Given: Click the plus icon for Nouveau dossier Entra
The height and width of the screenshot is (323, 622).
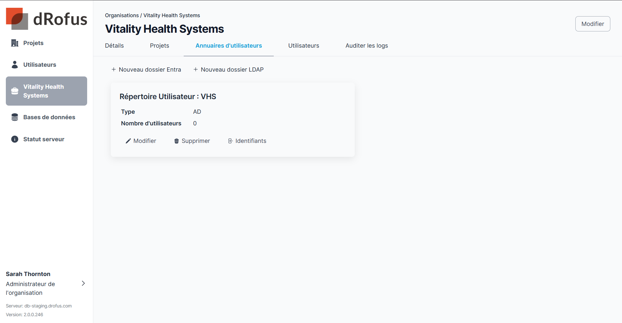Looking at the screenshot, I should 114,70.
